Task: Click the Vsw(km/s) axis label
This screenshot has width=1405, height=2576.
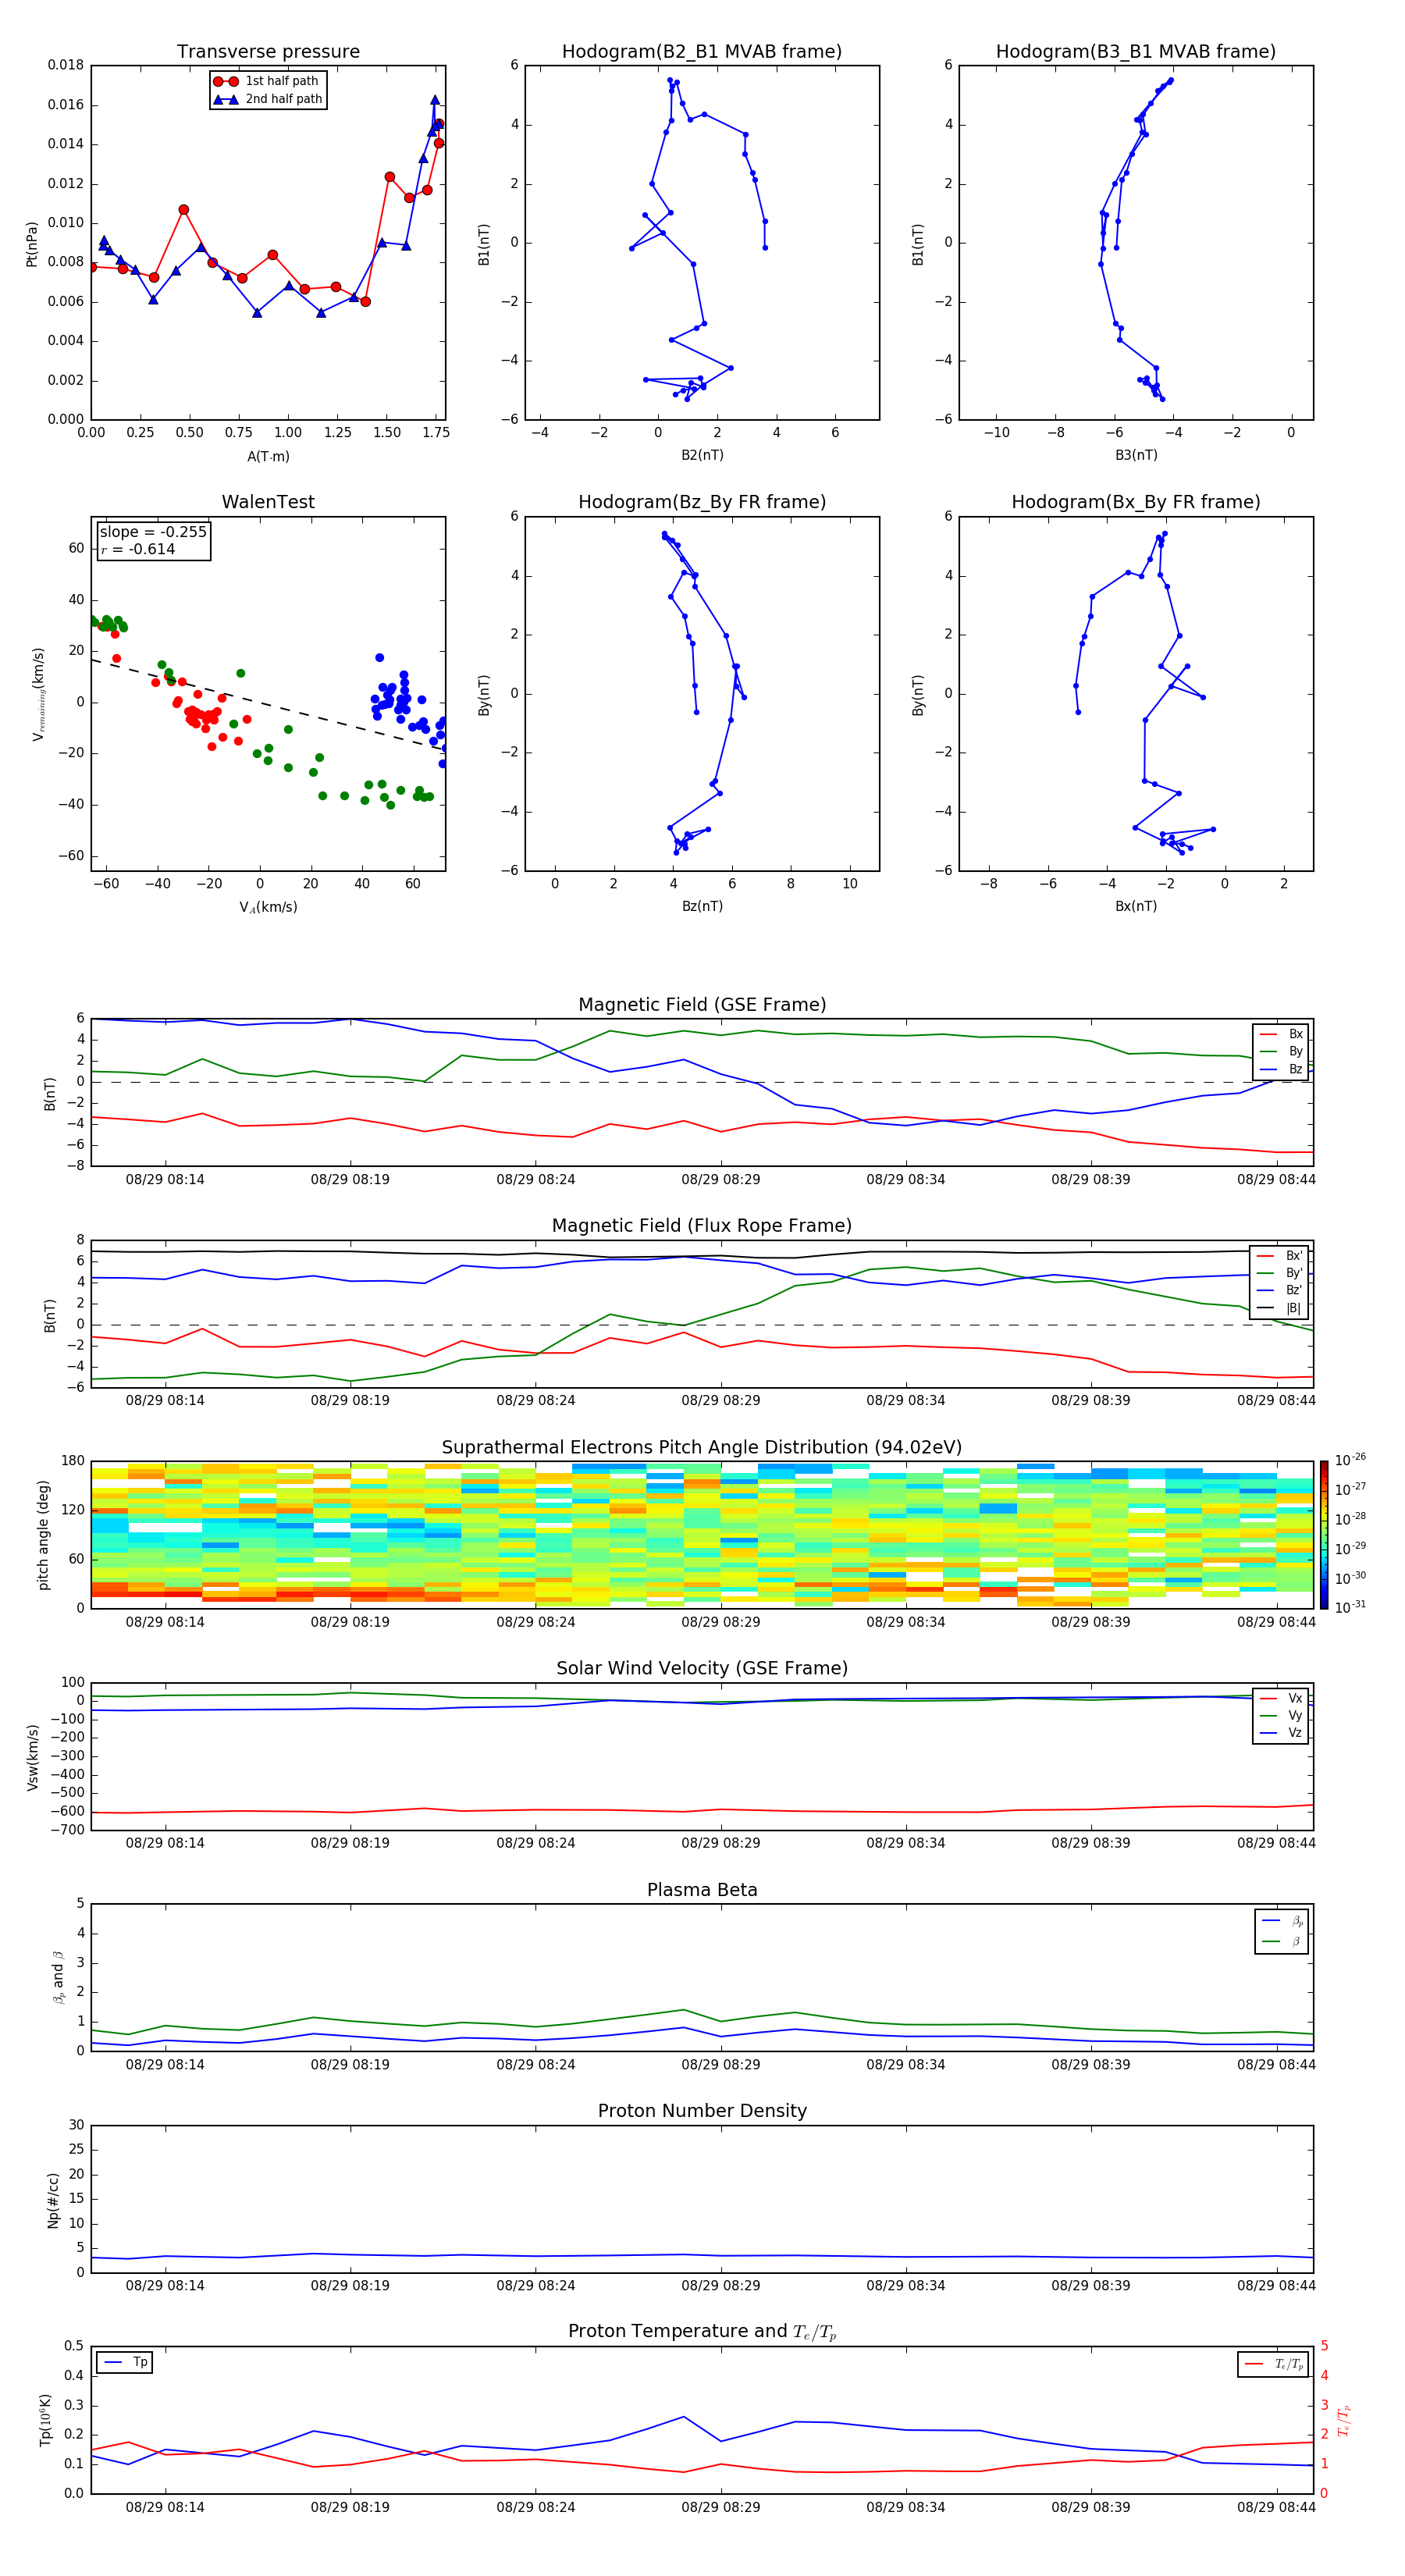Action: tap(32, 1757)
